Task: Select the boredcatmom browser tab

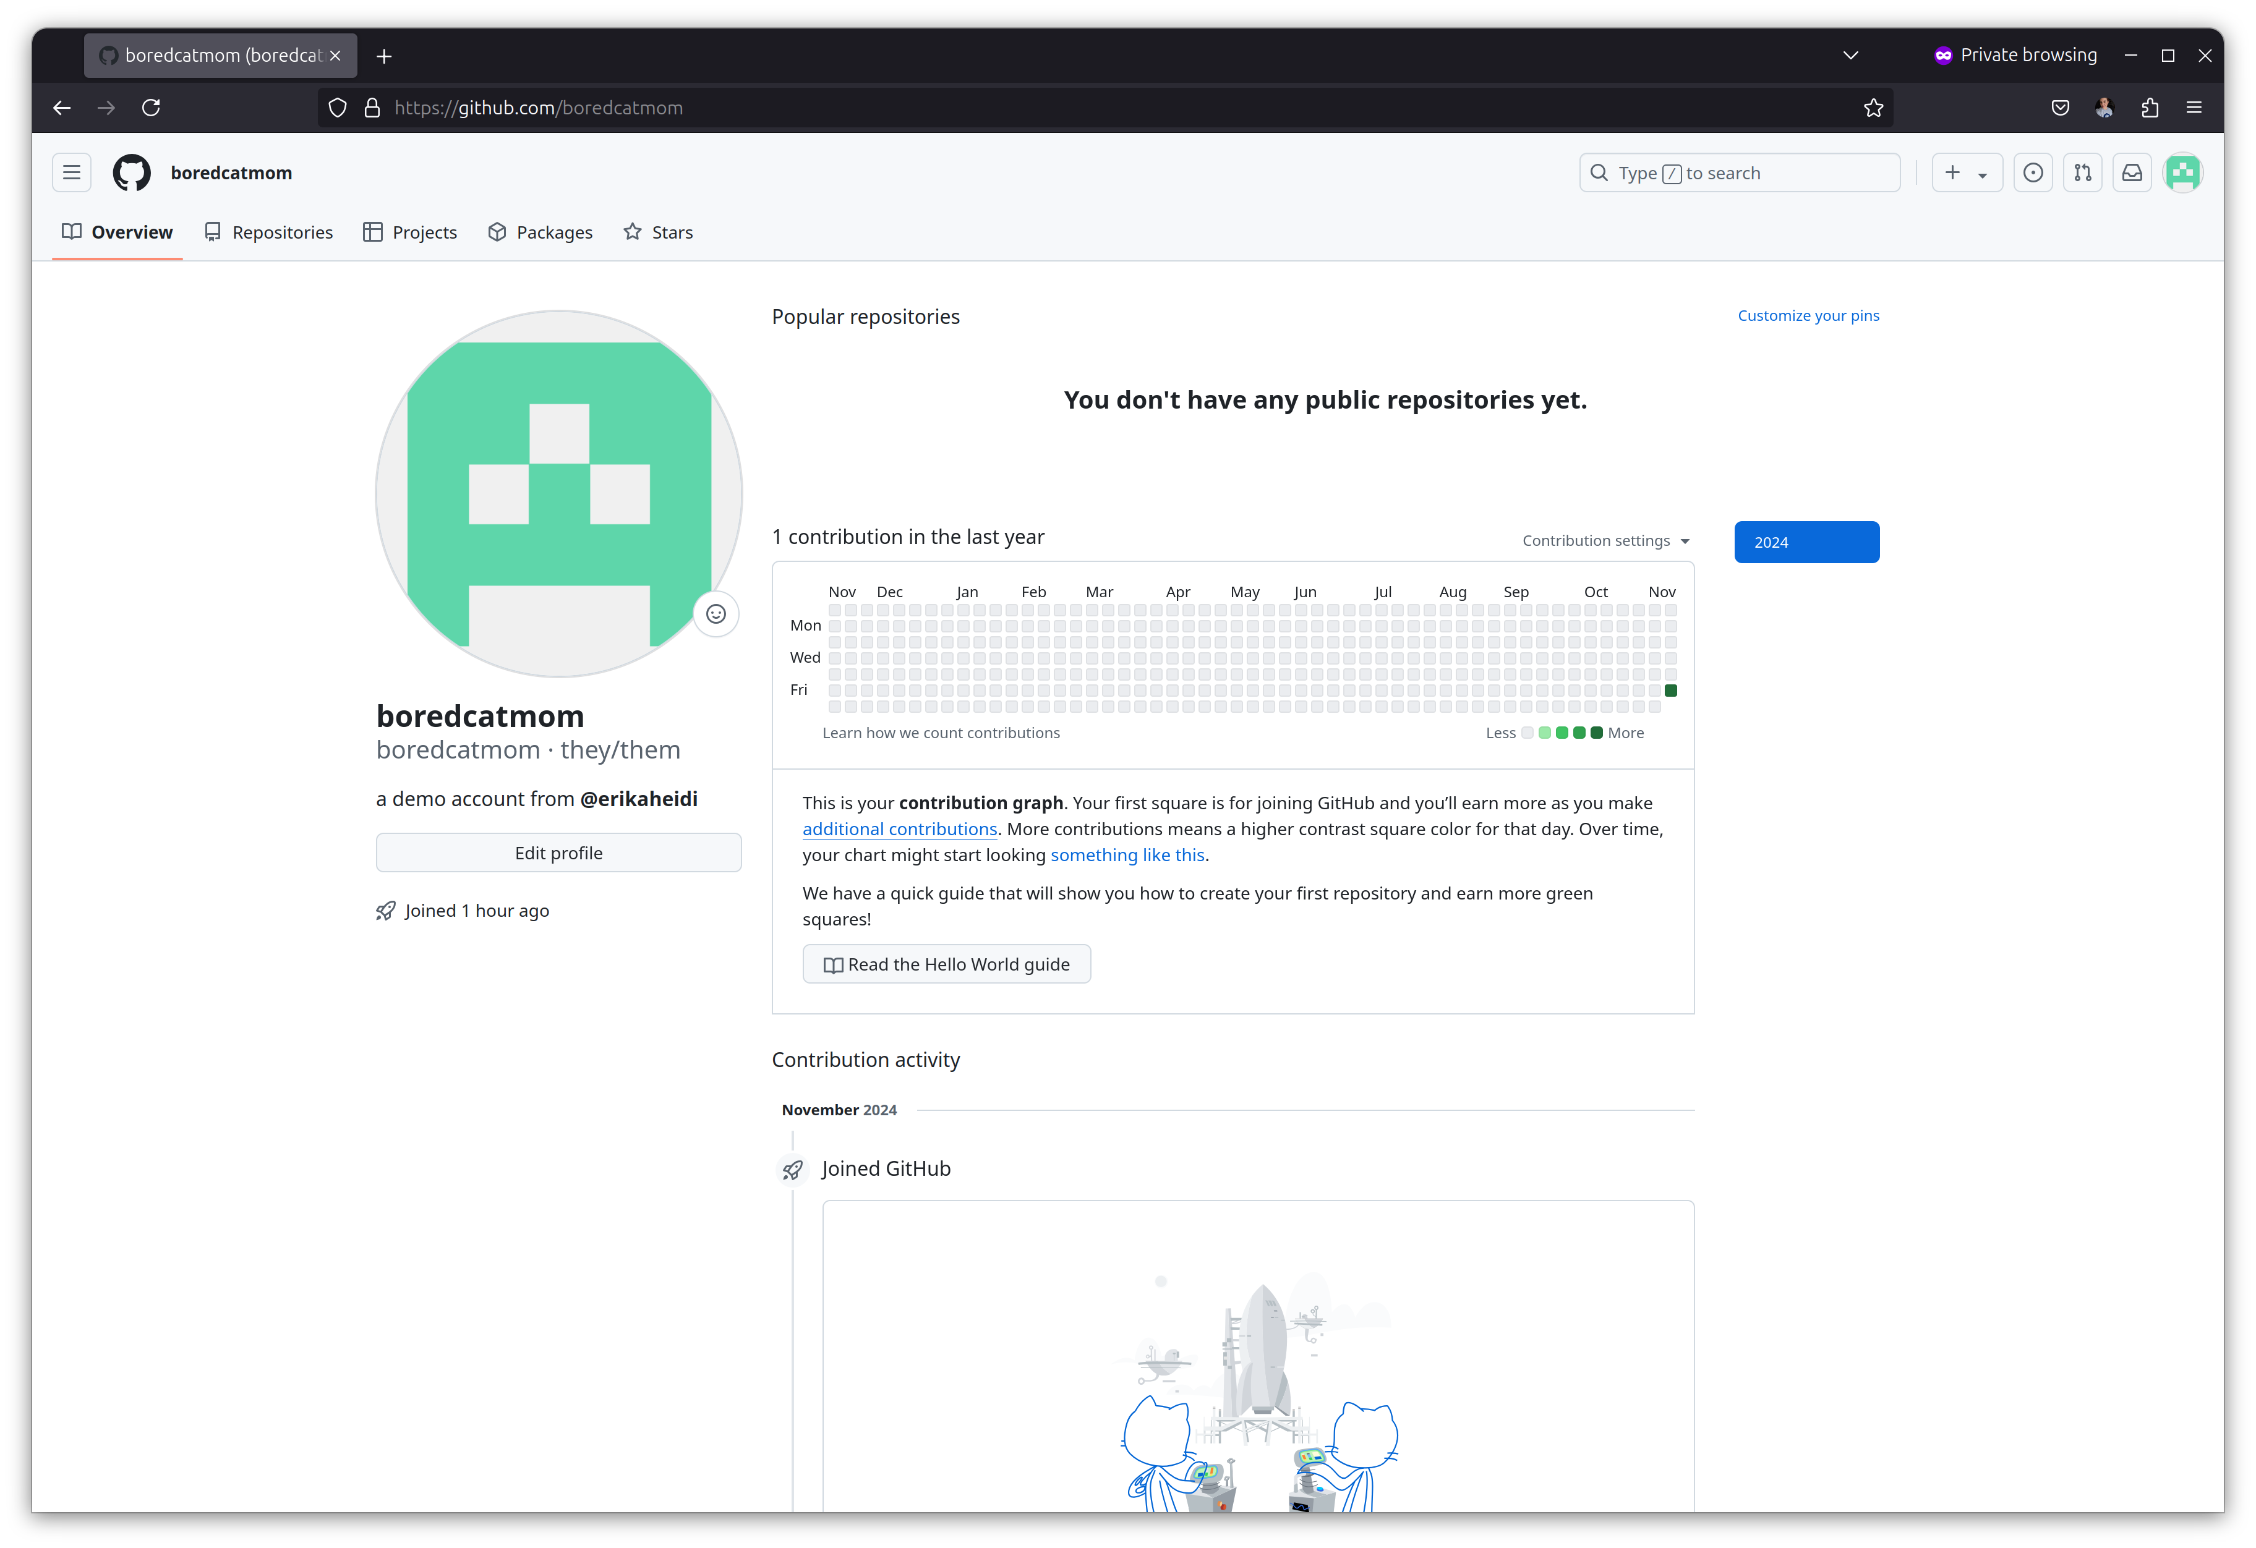Action: click(x=220, y=55)
